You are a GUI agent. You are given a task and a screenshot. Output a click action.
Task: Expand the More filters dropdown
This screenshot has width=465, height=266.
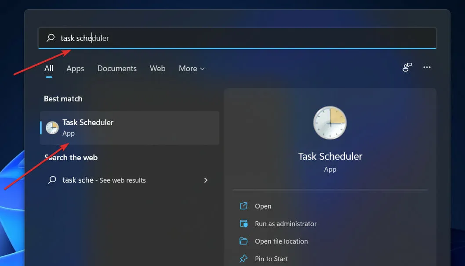point(191,68)
